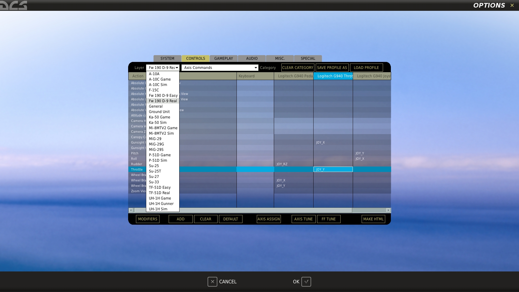This screenshot has width=519, height=292.
Task: Click the DEFAULT button
Action: tap(231, 219)
